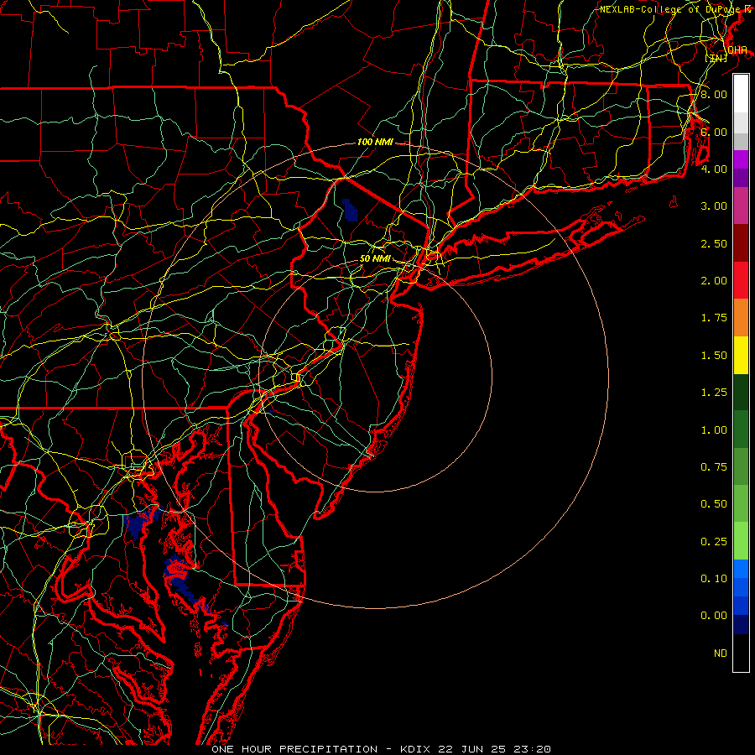
Task: Click the green swatch beside the 1.00 label
Action: pyautogui.click(x=741, y=430)
